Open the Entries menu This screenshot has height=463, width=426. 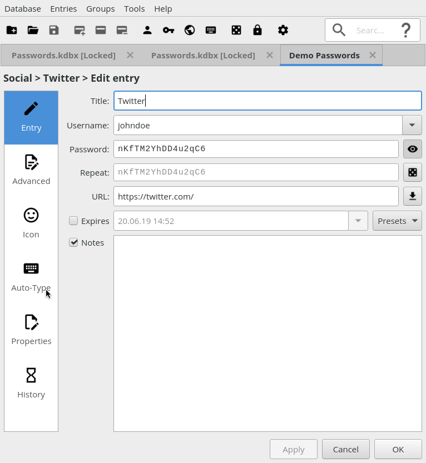63,9
